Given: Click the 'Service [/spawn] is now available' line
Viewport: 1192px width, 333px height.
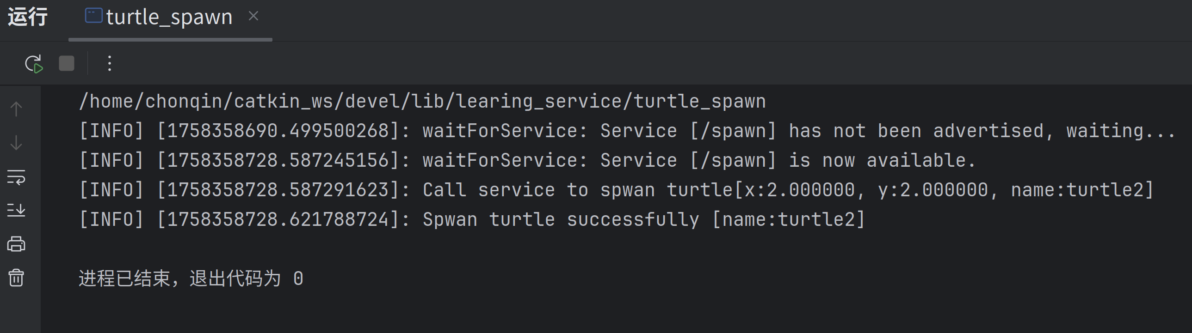Looking at the screenshot, I should click(527, 161).
